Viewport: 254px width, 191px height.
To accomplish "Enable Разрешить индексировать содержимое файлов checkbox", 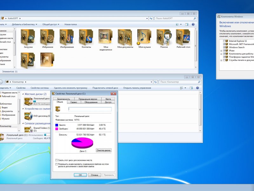I will point(57,164).
